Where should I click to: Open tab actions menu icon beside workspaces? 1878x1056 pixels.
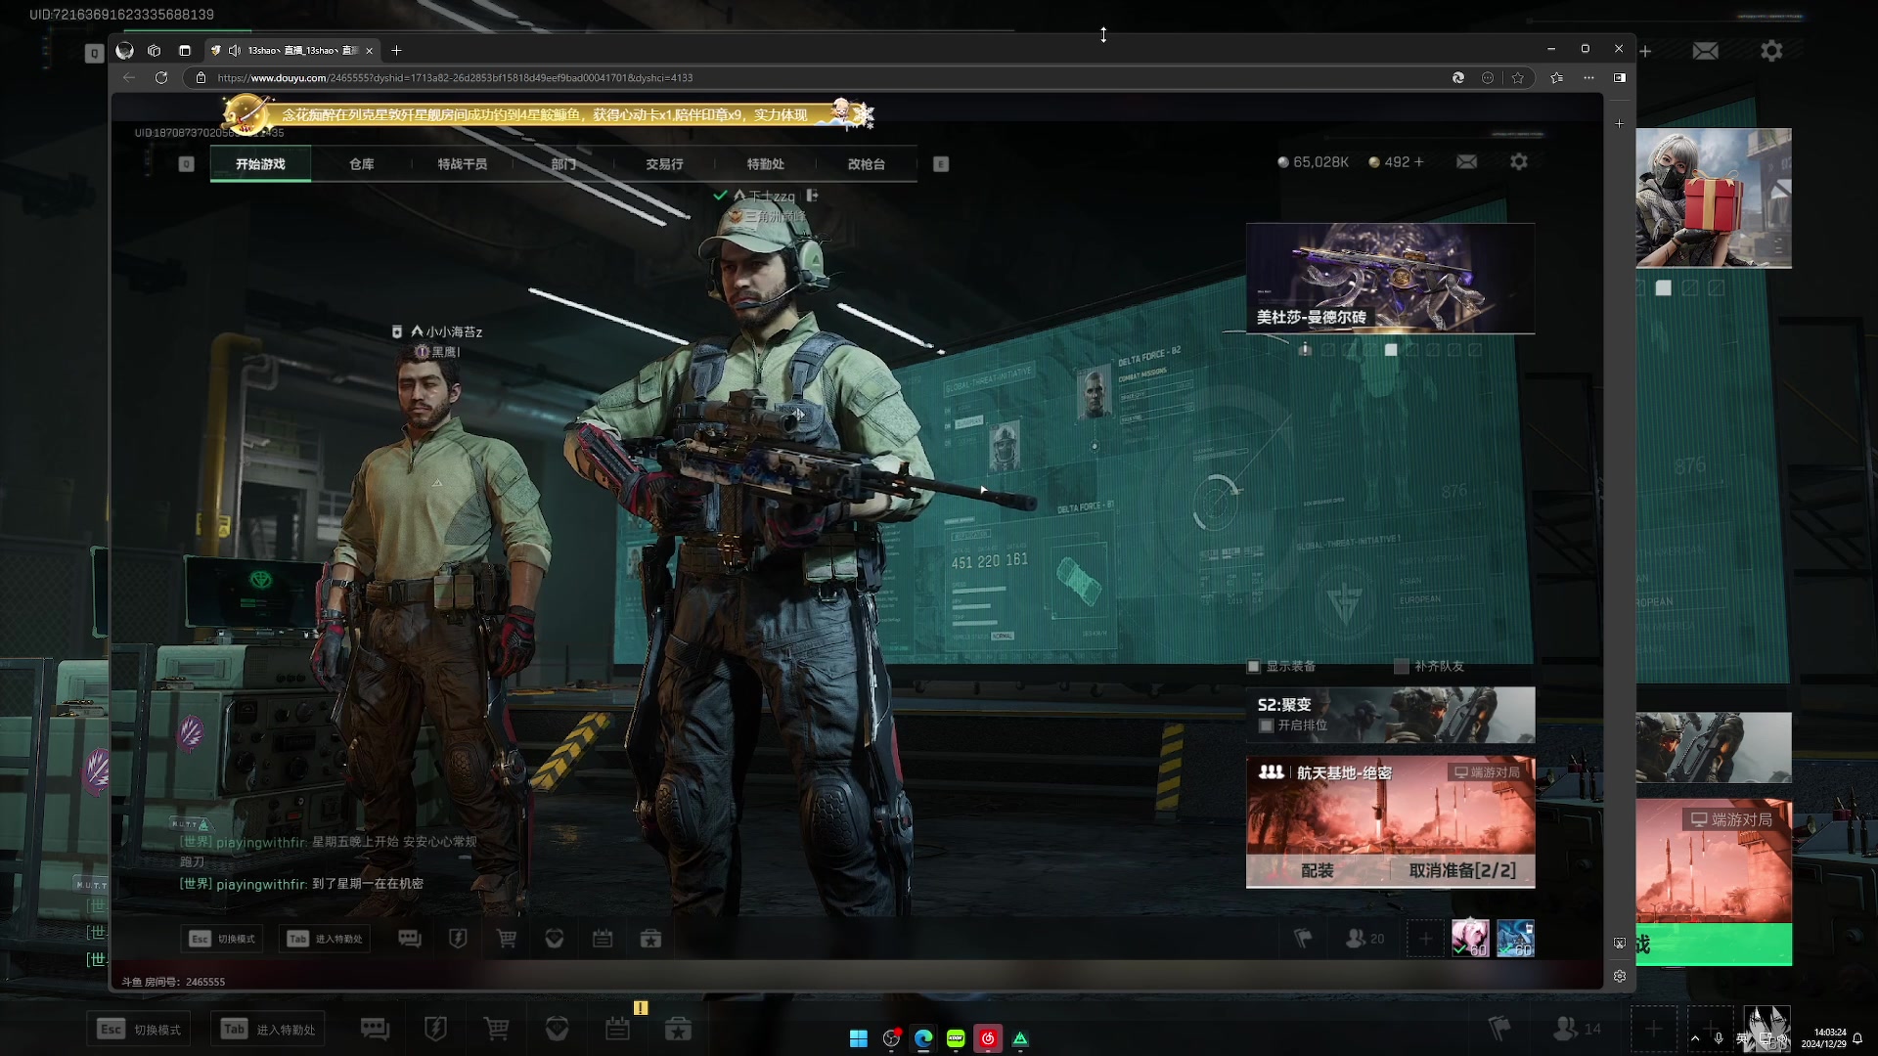pyautogui.click(x=185, y=50)
